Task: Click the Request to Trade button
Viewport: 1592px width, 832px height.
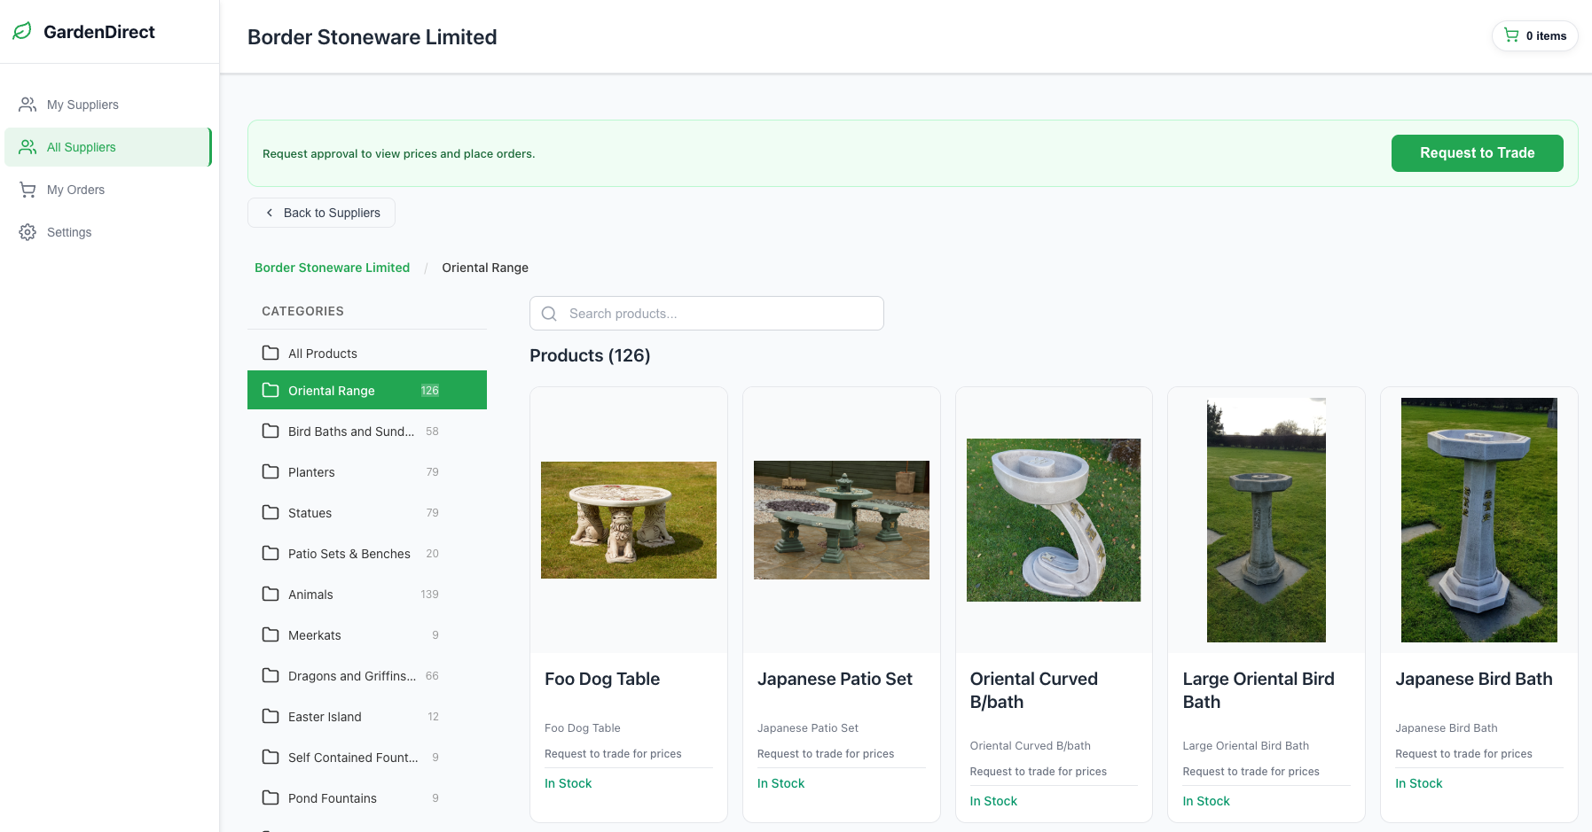Action: point(1477,152)
